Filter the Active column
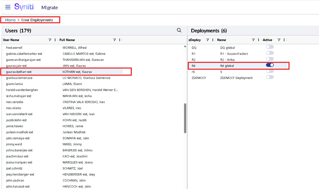This screenshot has height=189, width=319. click(279, 40)
